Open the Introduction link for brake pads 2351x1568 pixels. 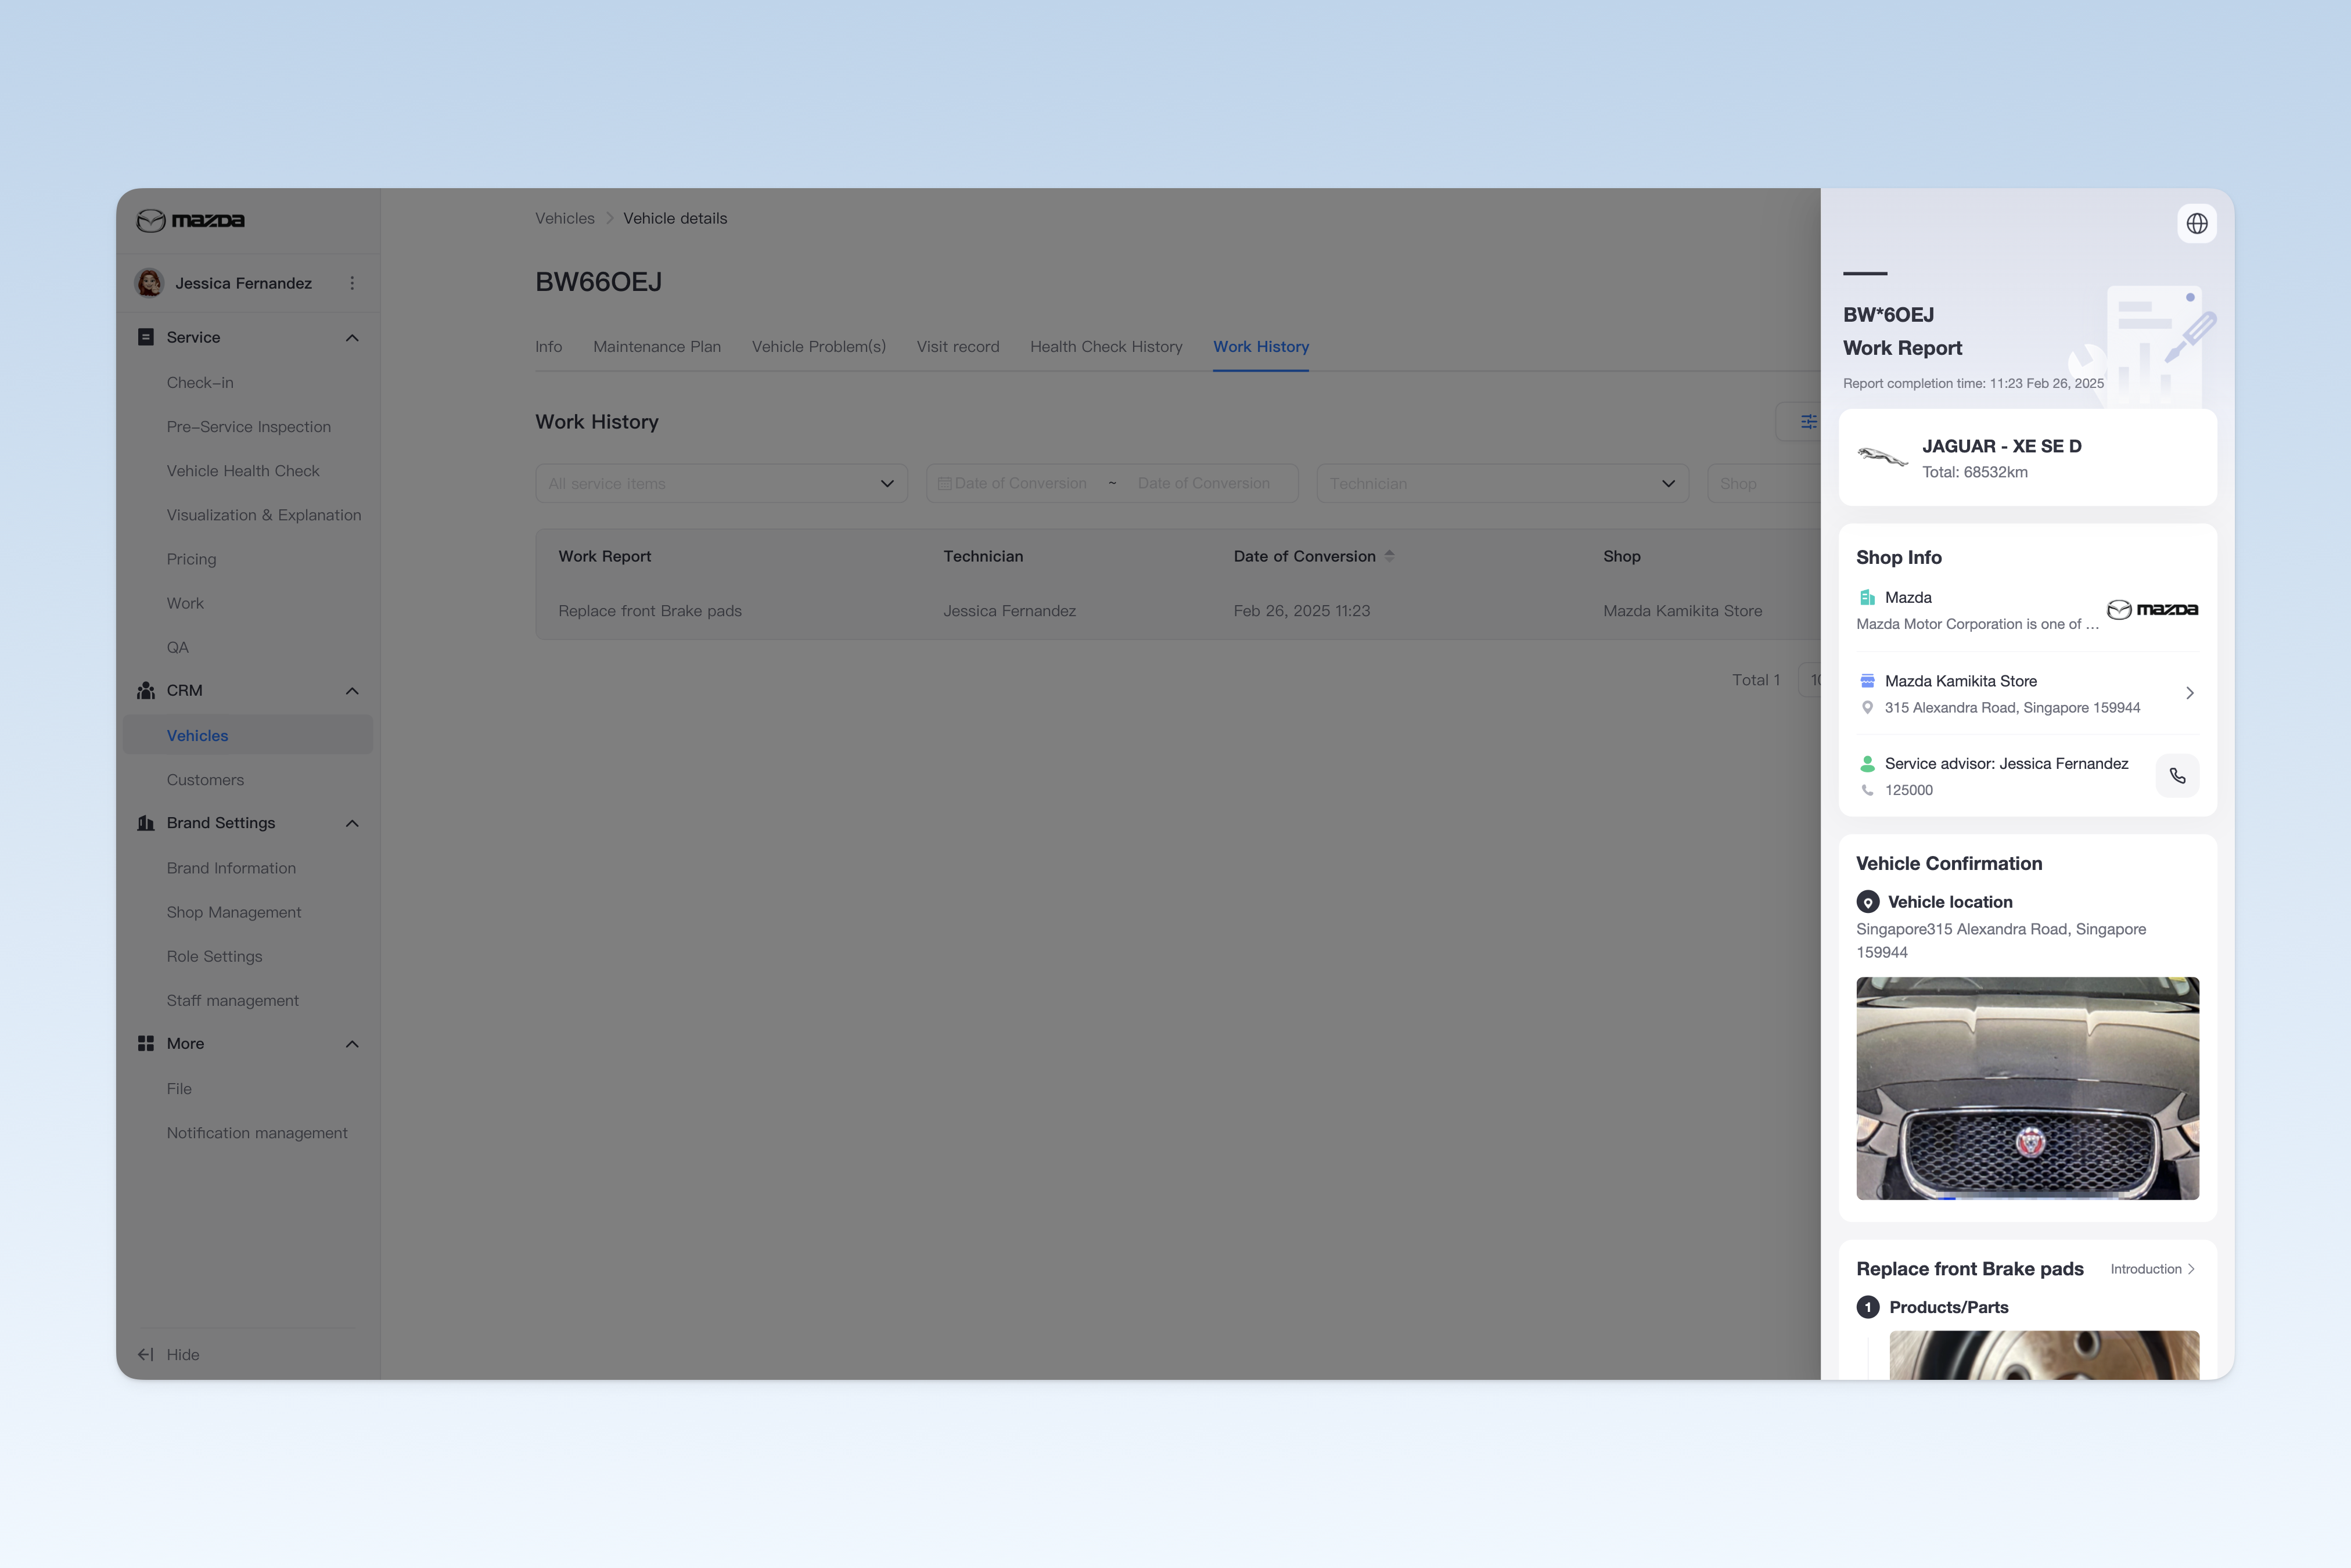point(2152,1269)
